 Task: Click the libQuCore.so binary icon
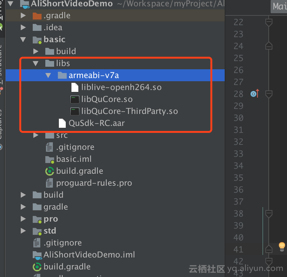(x=75, y=99)
